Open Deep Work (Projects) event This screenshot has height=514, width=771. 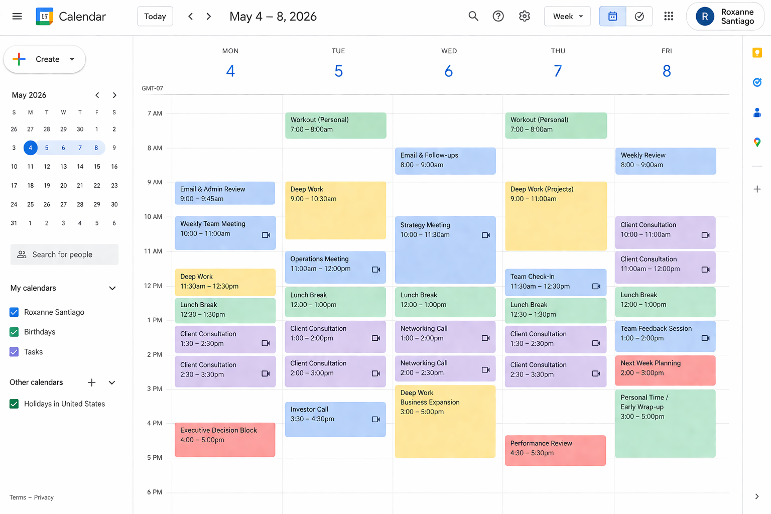[556, 216]
